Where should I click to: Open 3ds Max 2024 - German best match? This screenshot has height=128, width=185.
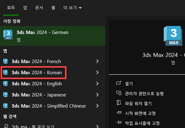[53, 36]
